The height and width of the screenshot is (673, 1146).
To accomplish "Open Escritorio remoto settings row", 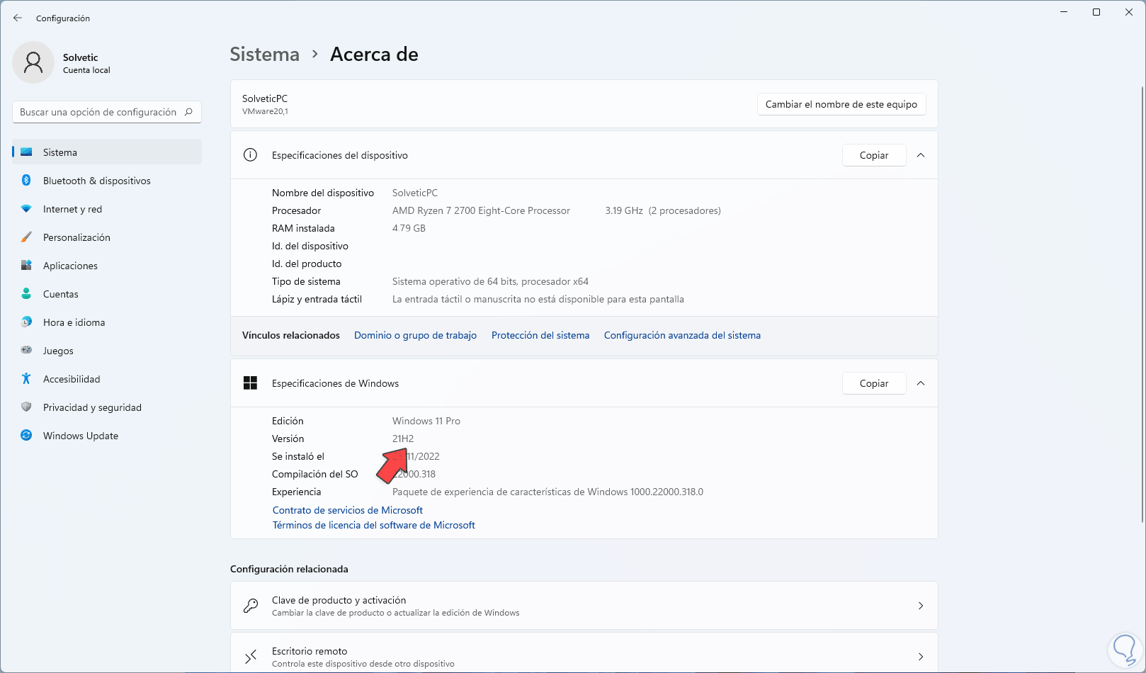I will point(584,657).
